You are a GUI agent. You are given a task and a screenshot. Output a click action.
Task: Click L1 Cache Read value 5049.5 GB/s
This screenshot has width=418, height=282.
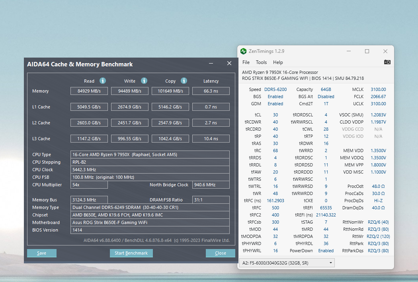[x=89, y=107]
